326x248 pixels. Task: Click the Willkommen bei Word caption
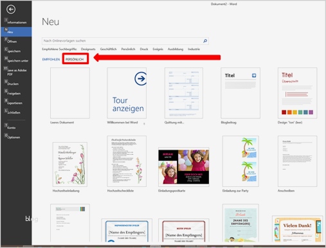122,122
